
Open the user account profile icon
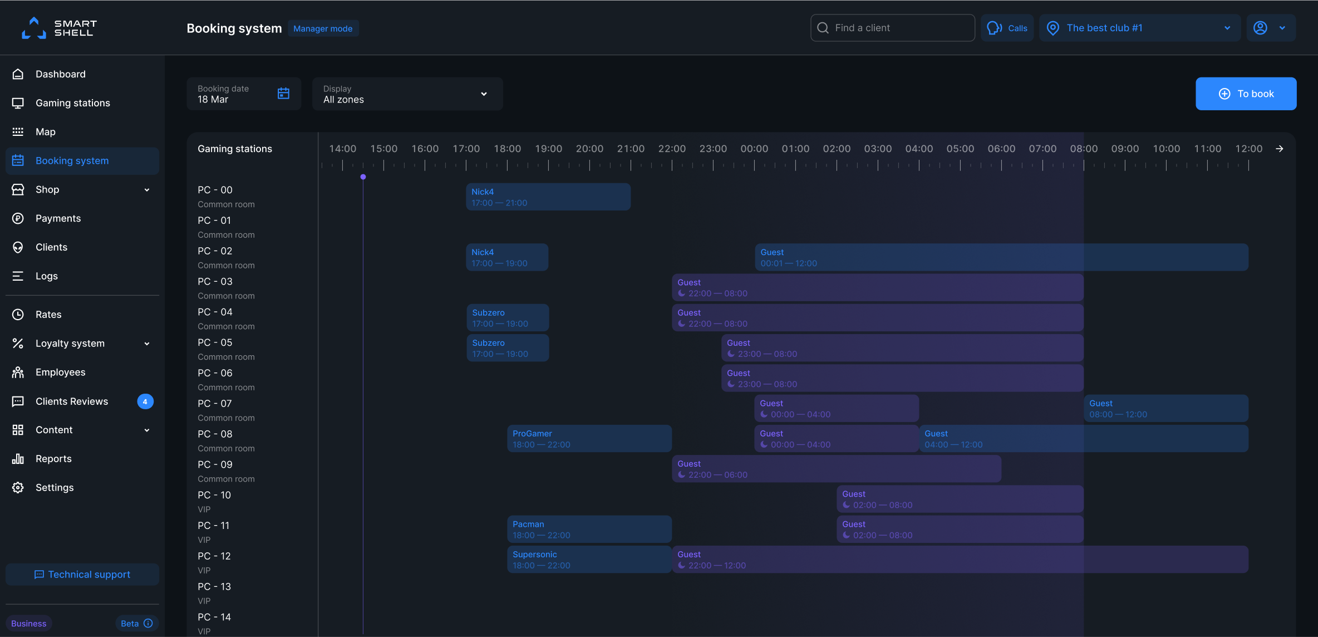(x=1260, y=28)
